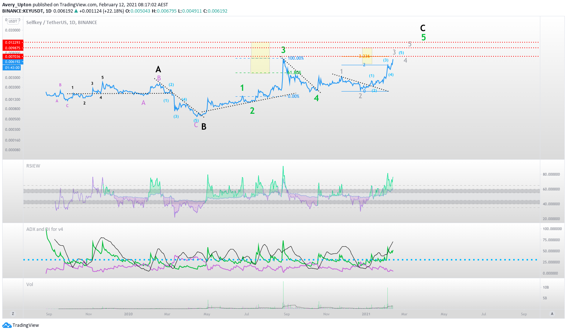Click the 0.003000 price axis value

13,78
